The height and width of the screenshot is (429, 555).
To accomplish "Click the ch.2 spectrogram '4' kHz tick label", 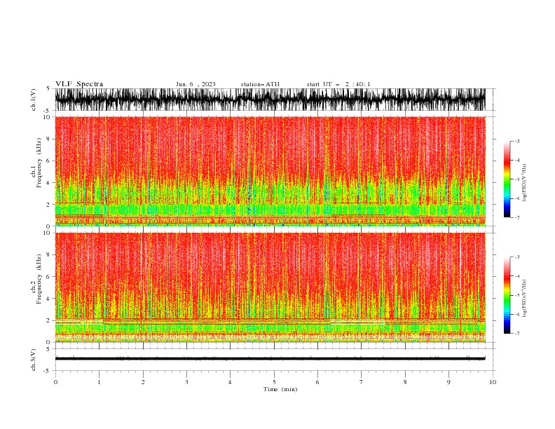I will (x=48, y=299).
